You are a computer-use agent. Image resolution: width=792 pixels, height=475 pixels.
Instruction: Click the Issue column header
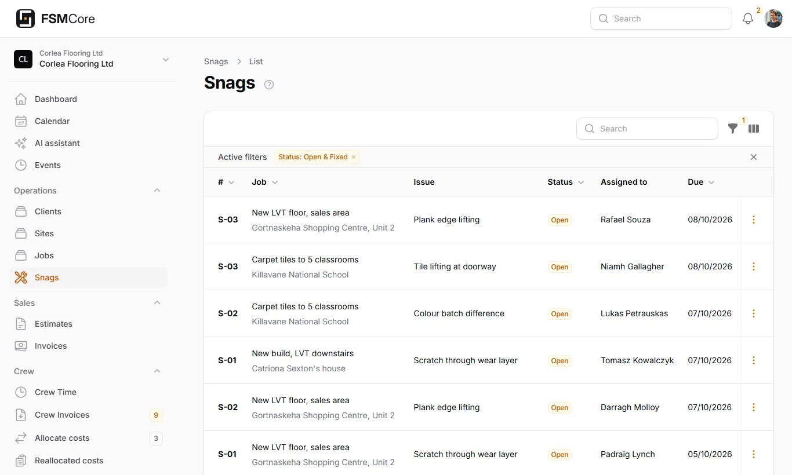[424, 182]
